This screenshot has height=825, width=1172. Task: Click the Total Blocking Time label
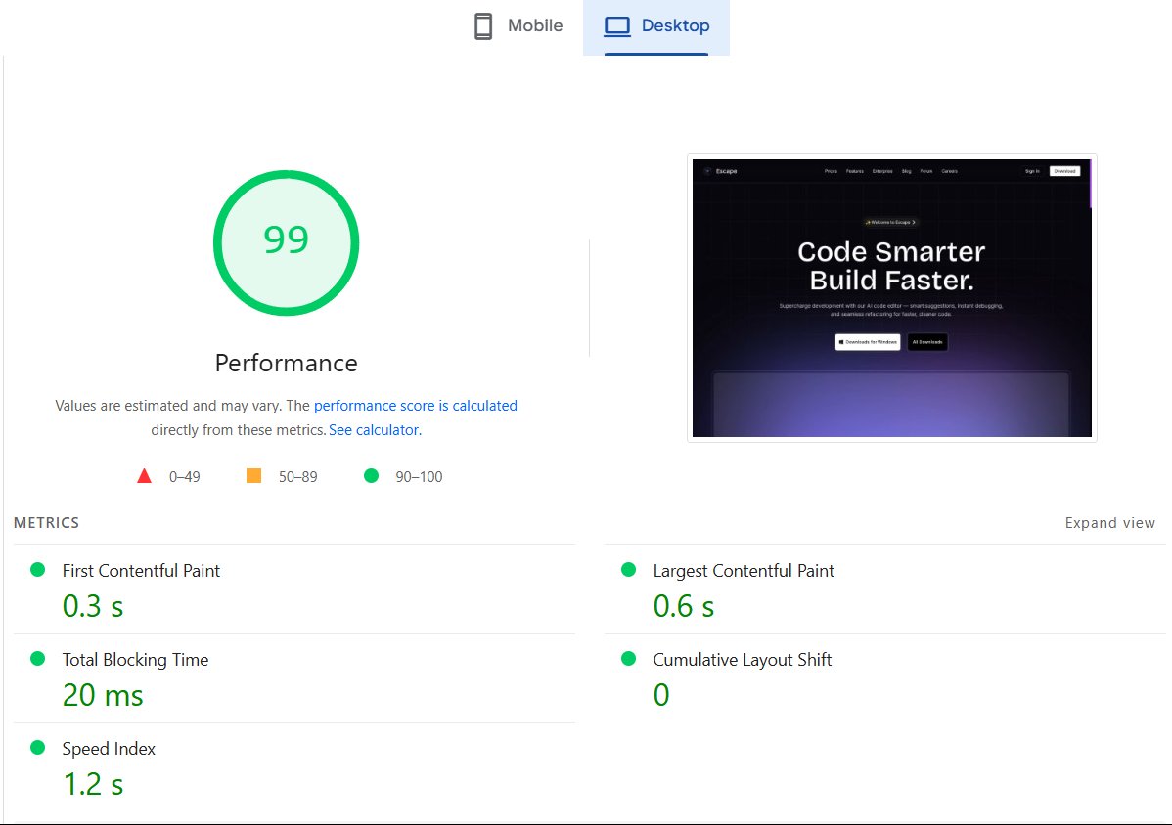tap(135, 659)
